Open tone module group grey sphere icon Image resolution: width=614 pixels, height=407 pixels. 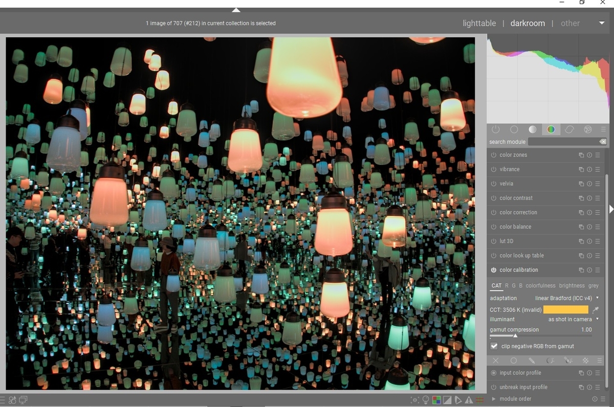pyautogui.click(x=533, y=129)
